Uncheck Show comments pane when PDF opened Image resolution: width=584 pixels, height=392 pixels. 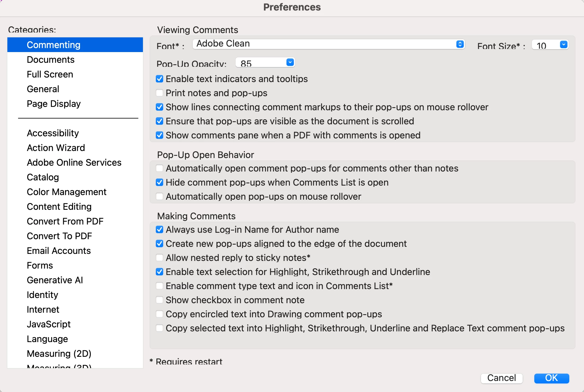click(159, 135)
